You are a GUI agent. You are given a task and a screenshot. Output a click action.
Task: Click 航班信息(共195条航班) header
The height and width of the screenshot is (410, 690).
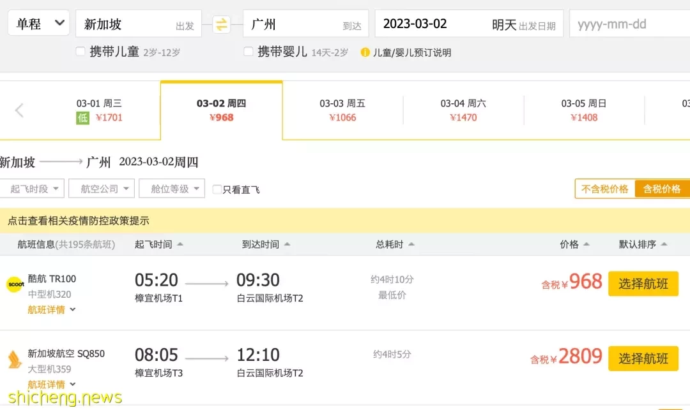66,244
